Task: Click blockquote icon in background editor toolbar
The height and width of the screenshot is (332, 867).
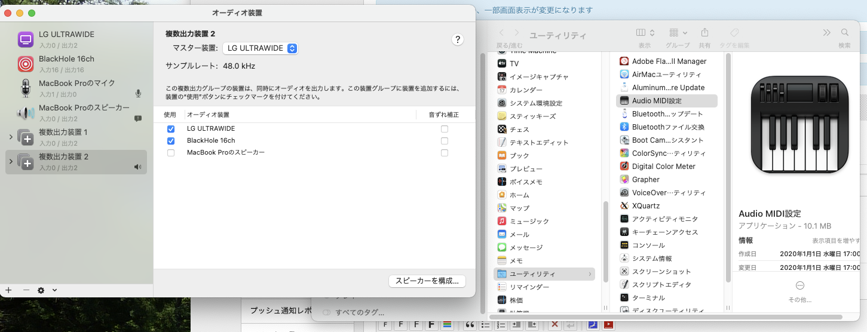Action: pyautogui.click(x=470, y=325)
